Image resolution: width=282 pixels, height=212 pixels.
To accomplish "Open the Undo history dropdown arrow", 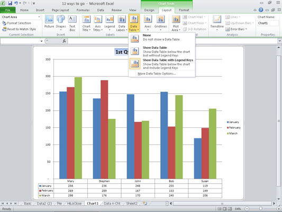I will coord(20,3).
